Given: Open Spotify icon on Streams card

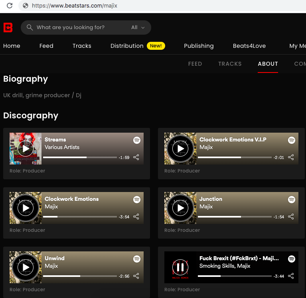Looking at the screenshot, I should pos(137,140).
